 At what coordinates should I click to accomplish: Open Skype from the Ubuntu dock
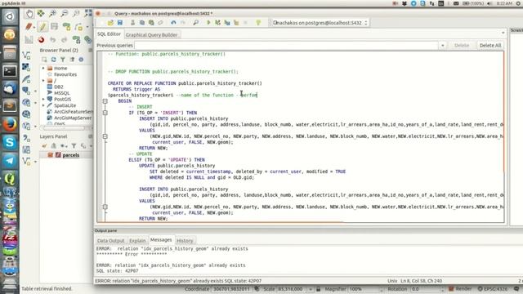tap(10, 143)
